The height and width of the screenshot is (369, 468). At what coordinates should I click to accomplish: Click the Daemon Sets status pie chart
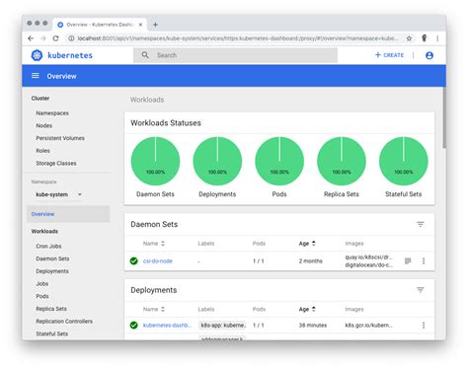click(x=155, y=161)
